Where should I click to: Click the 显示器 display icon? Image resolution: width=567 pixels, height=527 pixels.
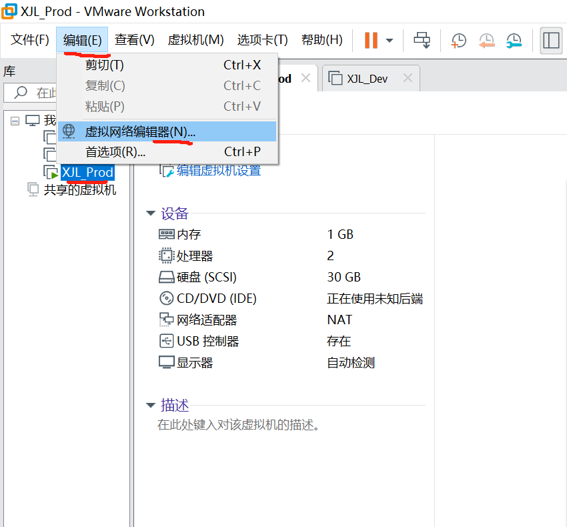166,362
